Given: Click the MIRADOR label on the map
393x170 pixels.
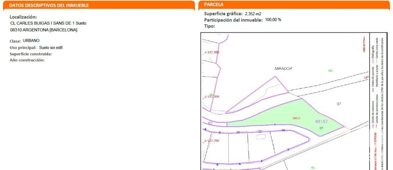Looking at the screenshot, I should pyautogui.click(x=283, y=68).
